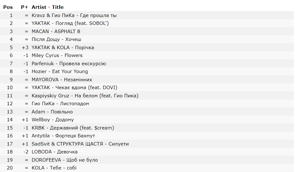
Task: Click Adam - Повільно title
Action: (x=52, y=112)
